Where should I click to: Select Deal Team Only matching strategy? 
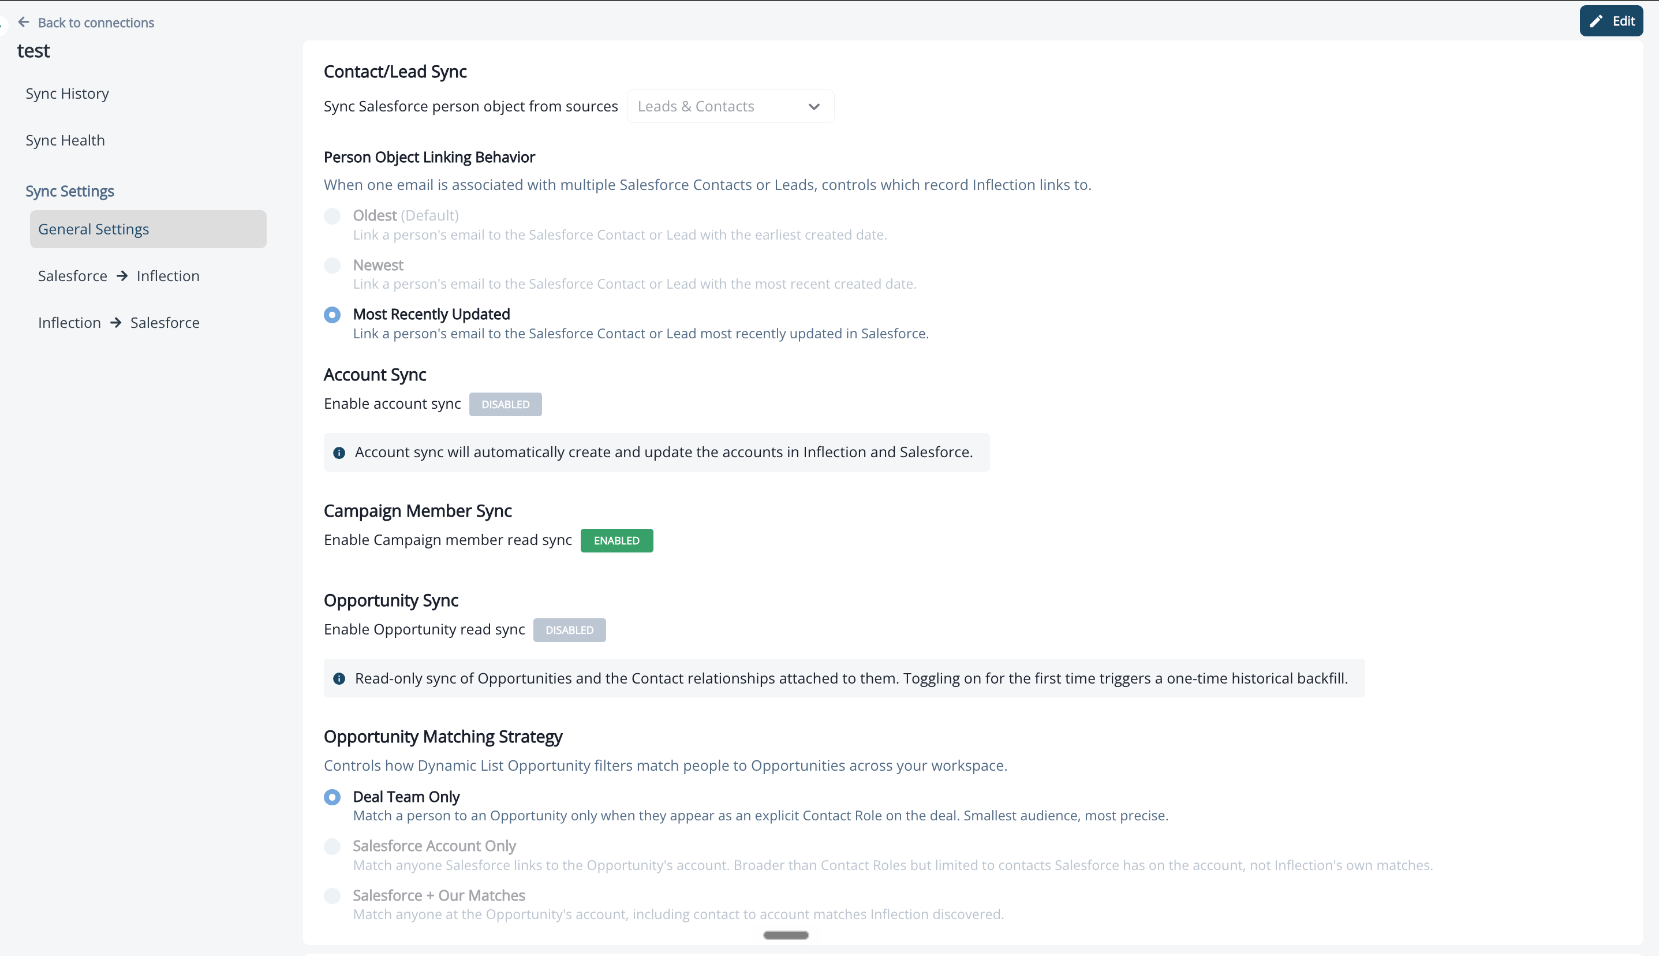pyautogui.click(x=332, y=797)
